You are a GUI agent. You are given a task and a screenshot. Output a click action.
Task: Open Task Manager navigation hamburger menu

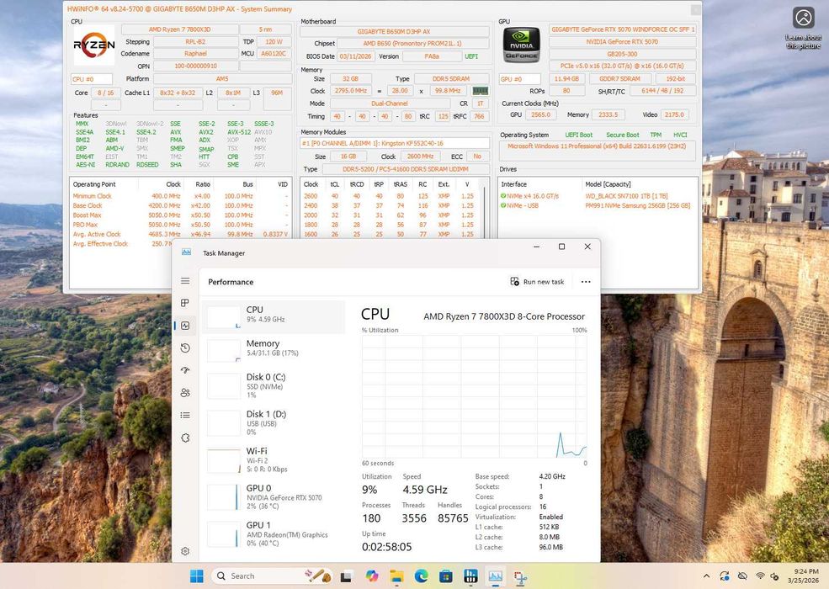[x=185, y=281]
